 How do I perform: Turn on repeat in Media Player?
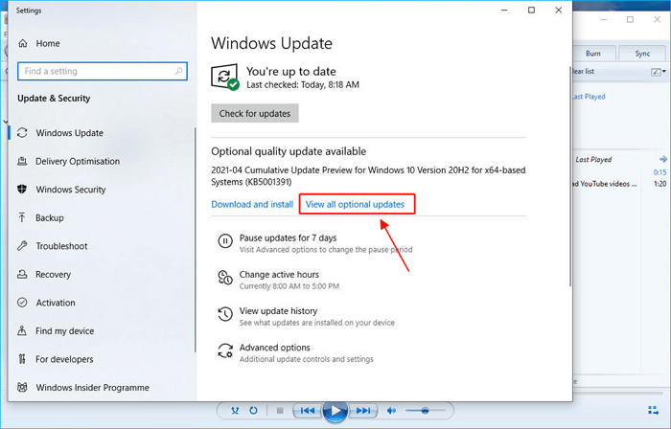point(253,411)
